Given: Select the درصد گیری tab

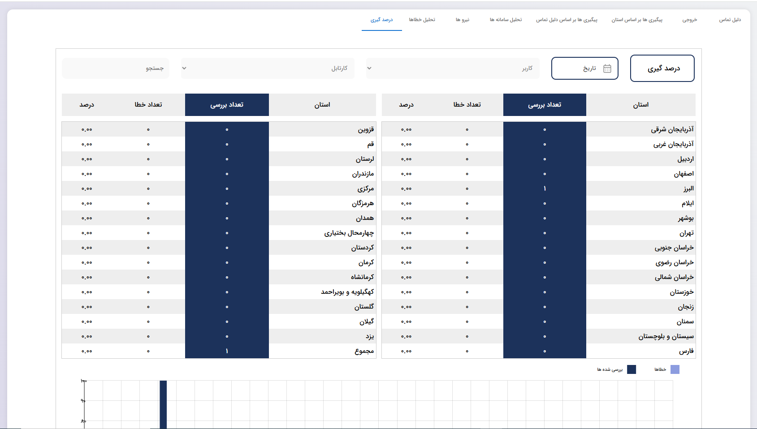Looking at the screenshot, I should (x=382, y=20).
